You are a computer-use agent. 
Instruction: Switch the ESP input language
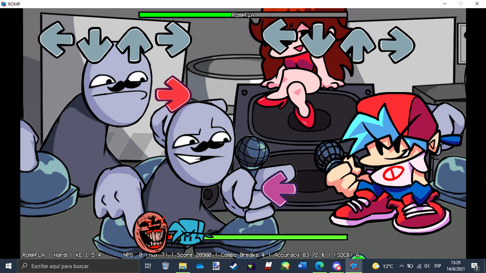pos(438,266)
